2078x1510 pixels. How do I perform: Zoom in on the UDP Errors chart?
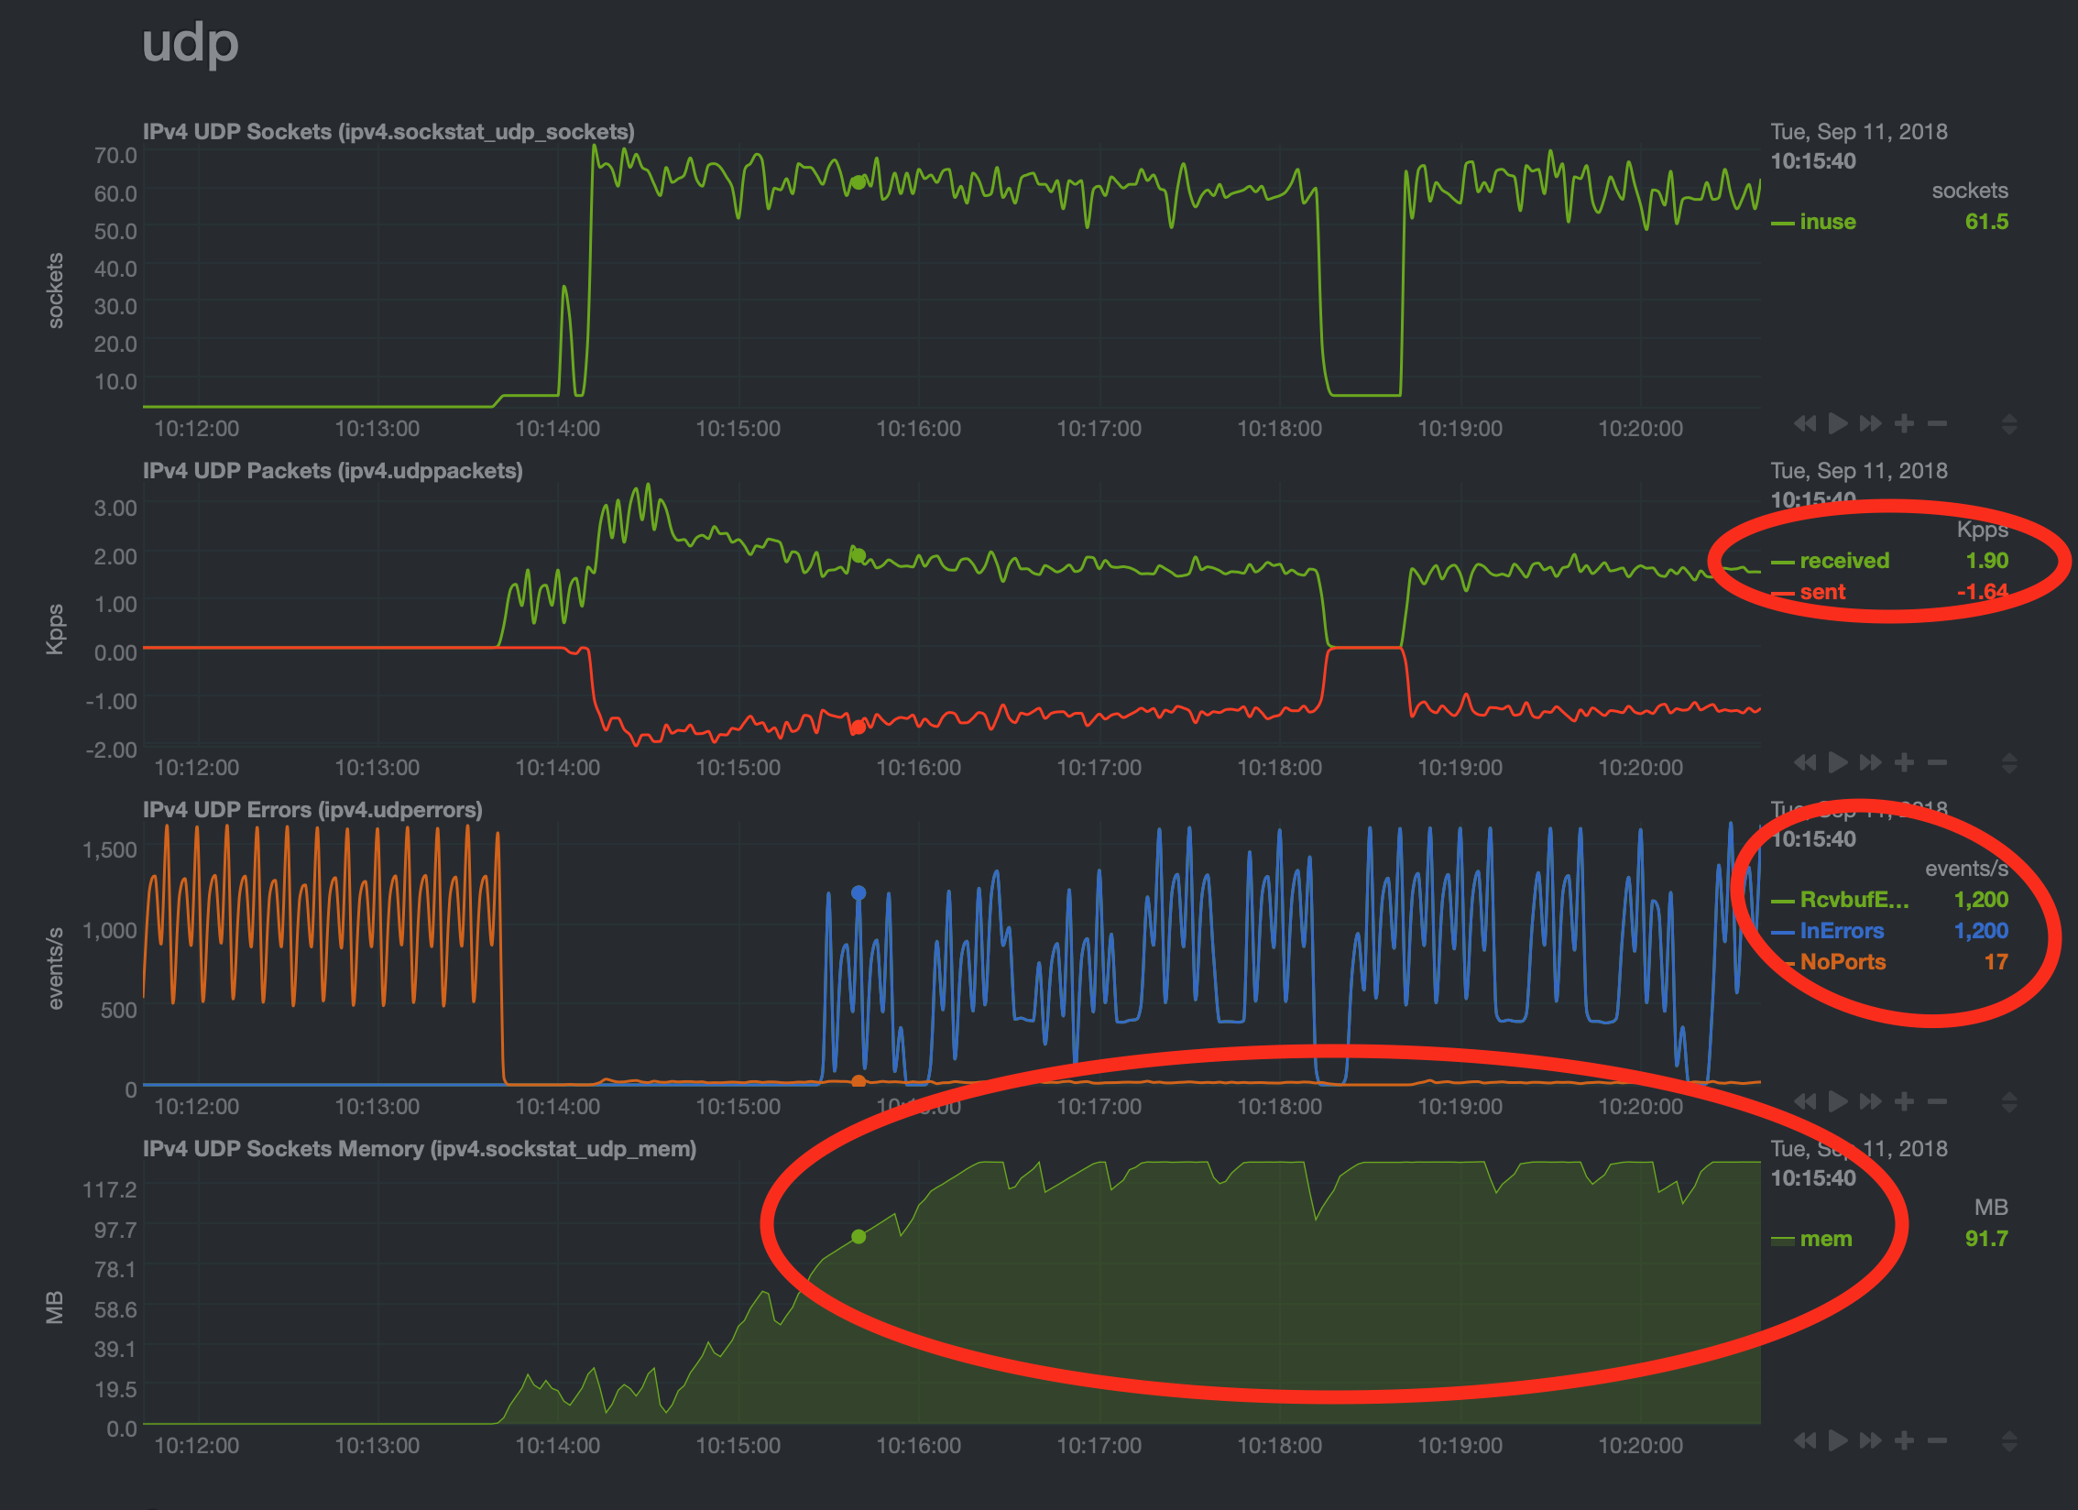click(x=1904, y=1101)
